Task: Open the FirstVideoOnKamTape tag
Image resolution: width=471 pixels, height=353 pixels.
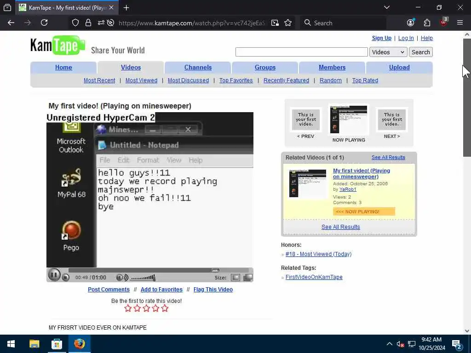Action: click(314, 277)
